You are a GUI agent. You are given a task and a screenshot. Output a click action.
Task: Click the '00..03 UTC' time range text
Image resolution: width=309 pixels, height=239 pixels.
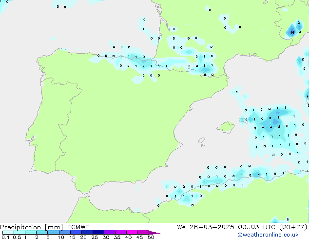pyautogui.click(x=257, y=227)
